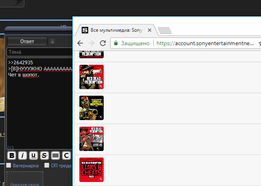Viewport: 261px width, 186px height.
Task: Go back in the Chrome browser
Action: (80, 43)
